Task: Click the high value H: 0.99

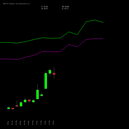Action: coord(65,7)
